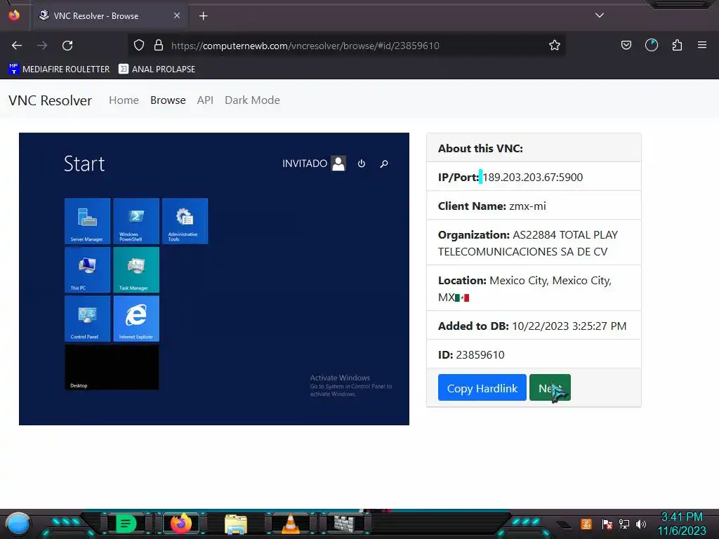
Task: Click the Client Name value zmx-mi
Action: [x=527, y=206]
